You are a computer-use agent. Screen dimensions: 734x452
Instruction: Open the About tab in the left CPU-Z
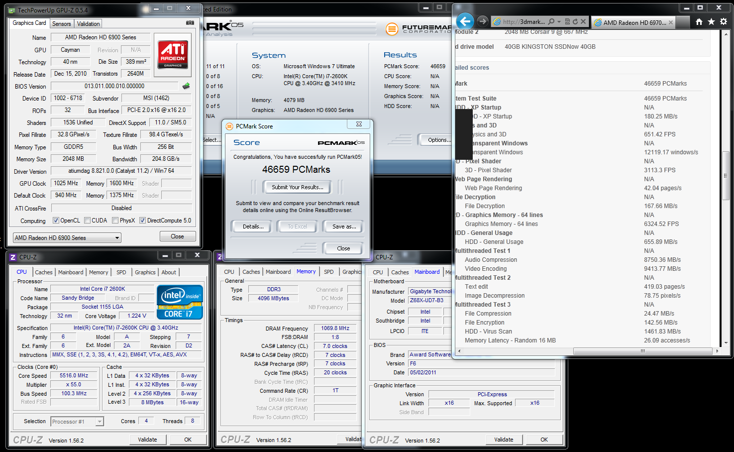(169, 272)
